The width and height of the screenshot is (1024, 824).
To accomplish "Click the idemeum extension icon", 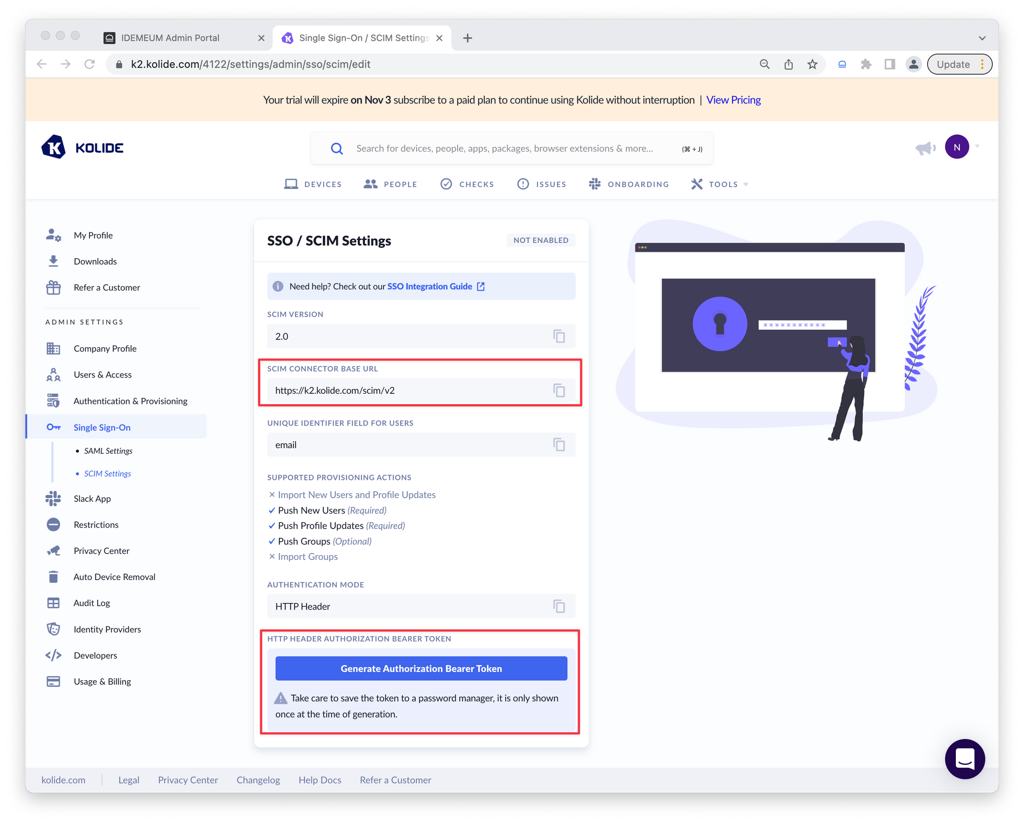I will (x=842, y=64).
